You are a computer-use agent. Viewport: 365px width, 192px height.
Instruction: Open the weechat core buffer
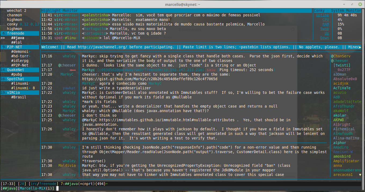(17, 10)
